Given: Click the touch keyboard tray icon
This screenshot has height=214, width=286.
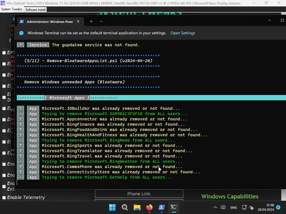Looking at the screenshot, I should tap(223, 207).
